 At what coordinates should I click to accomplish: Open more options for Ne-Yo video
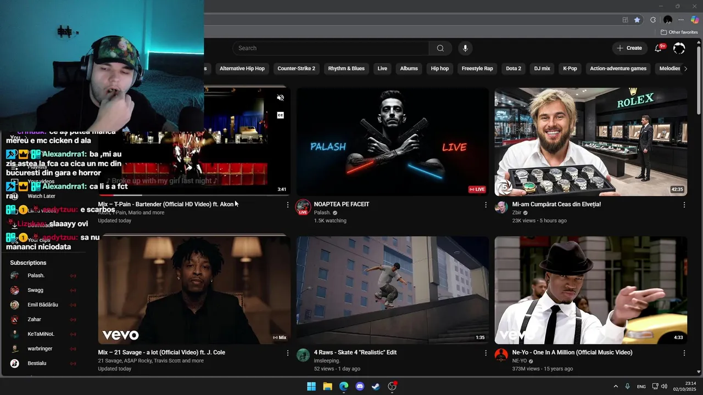684,353
